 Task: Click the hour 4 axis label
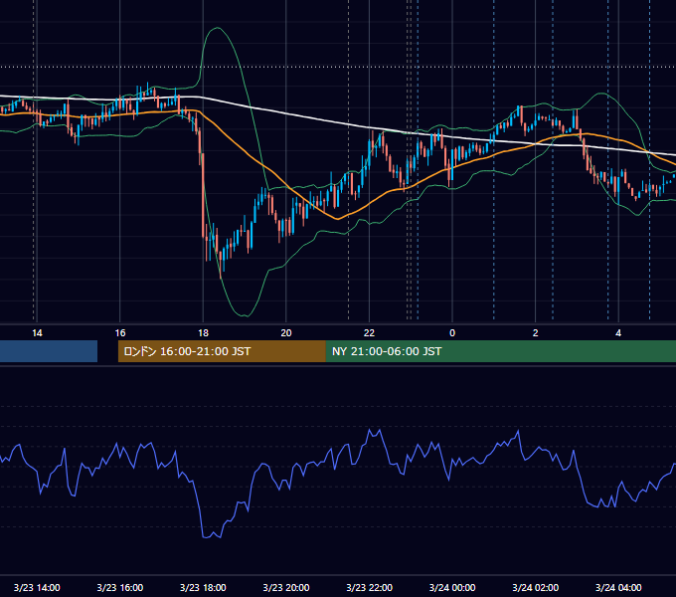point(618,333)
